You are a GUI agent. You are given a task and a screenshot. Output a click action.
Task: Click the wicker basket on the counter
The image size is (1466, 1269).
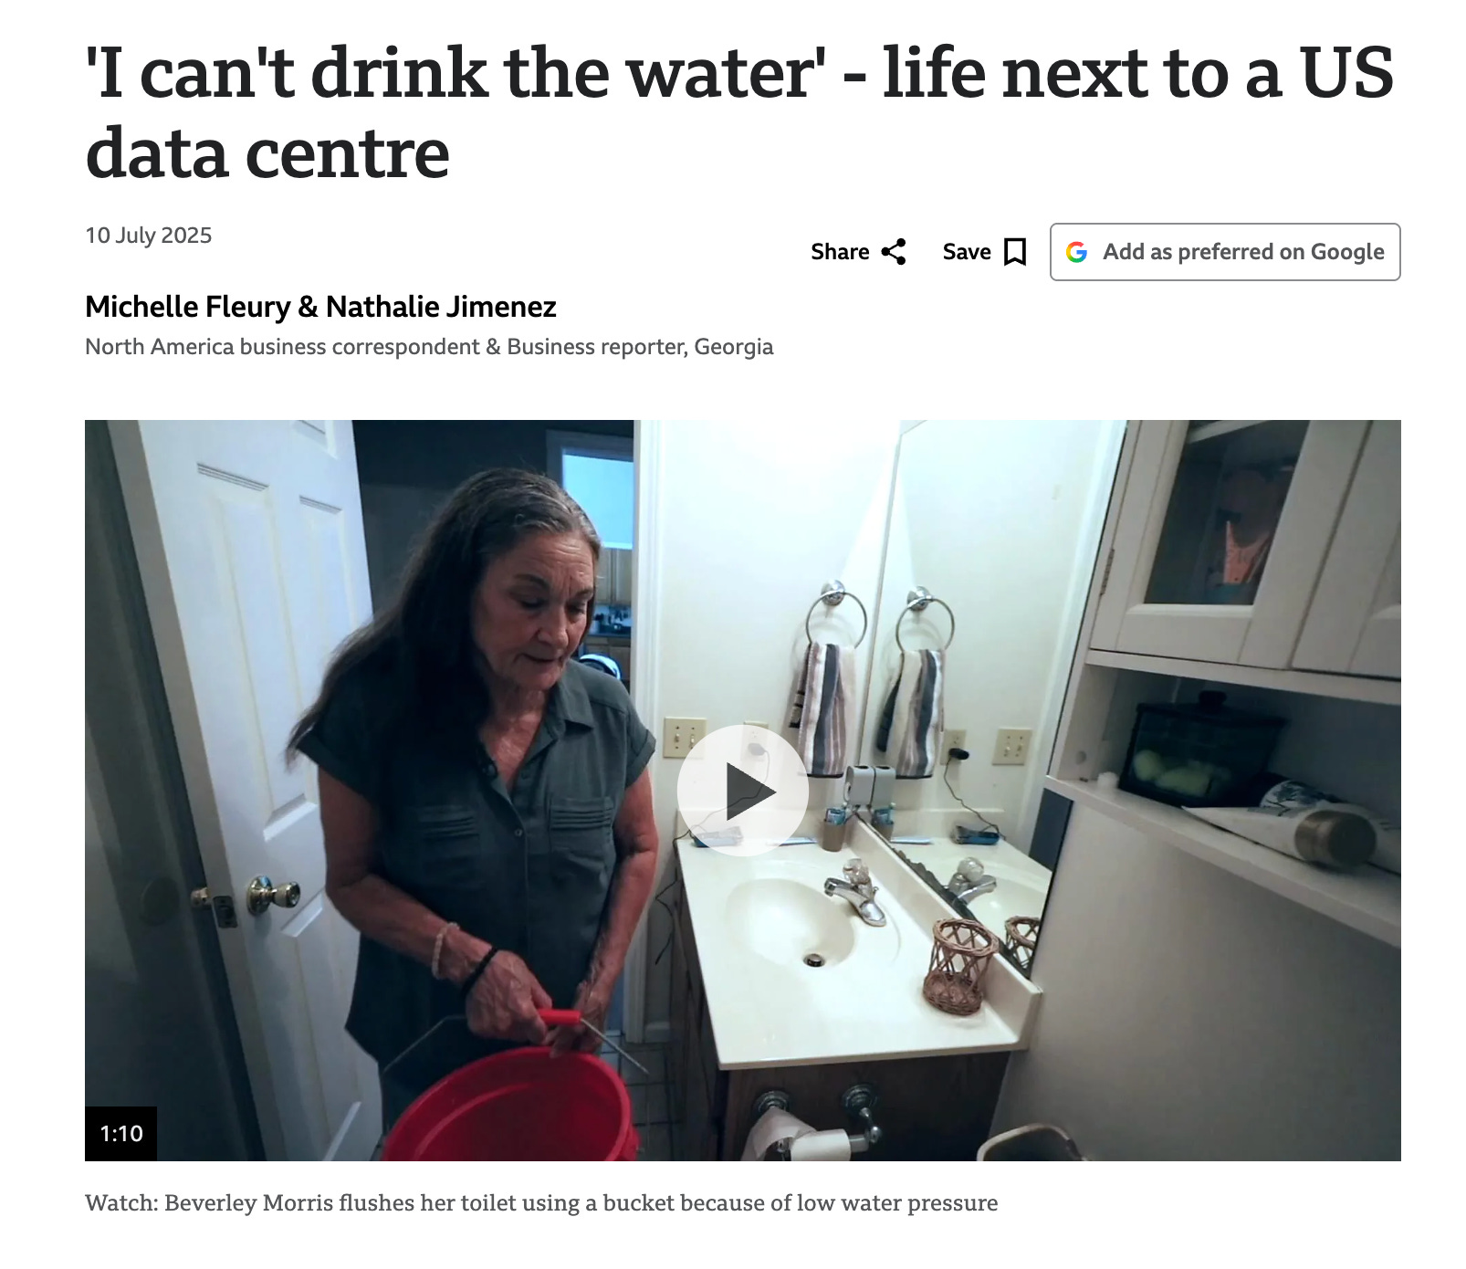[959, 968]
